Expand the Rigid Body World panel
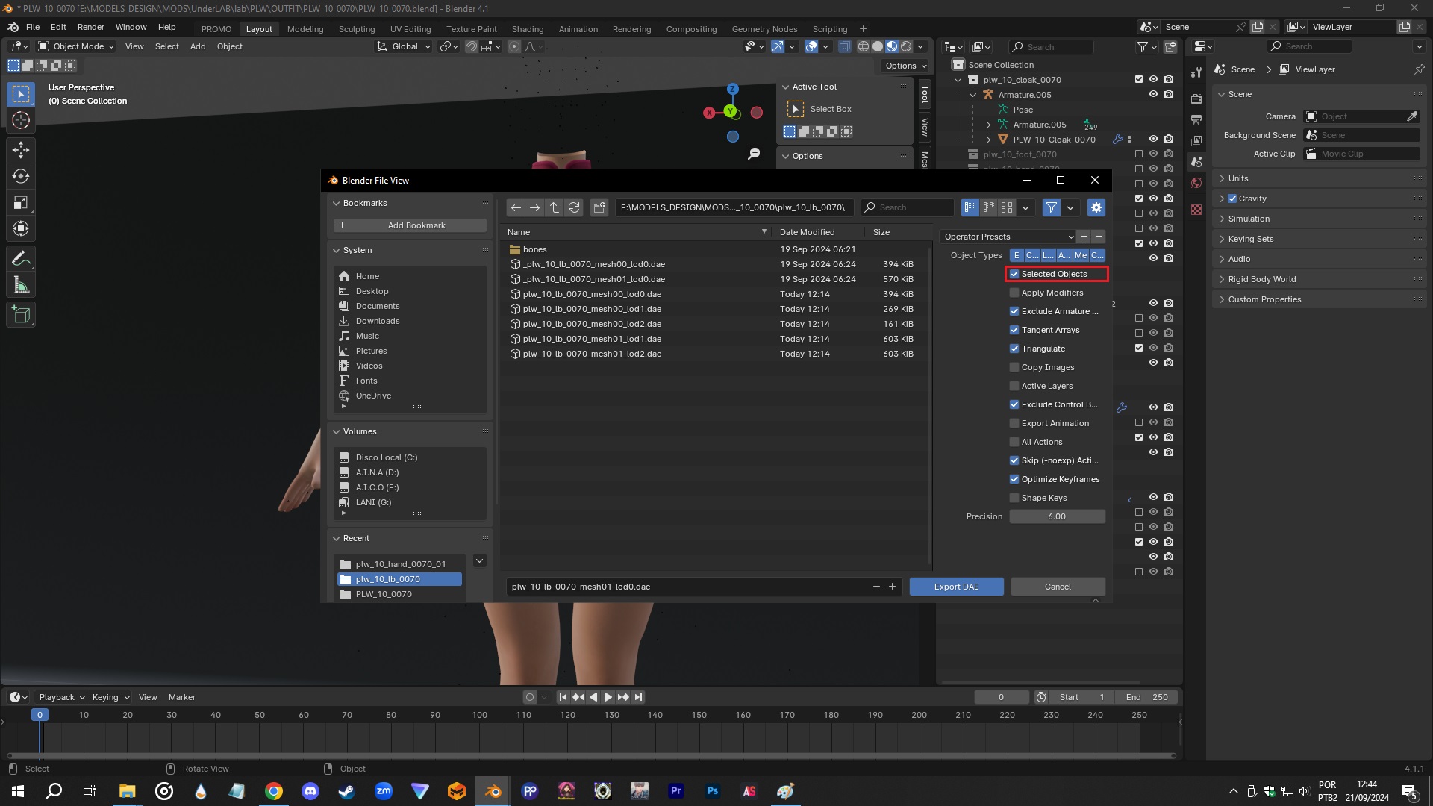This screenshot has height=806, width=1433. [x=1262, y=279]
